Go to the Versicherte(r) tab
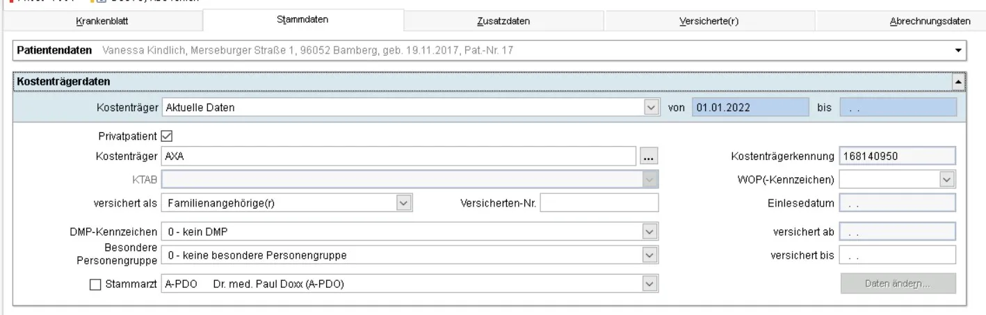Image resolution: width=986 pixels, height=315 pixels. pos(708,21)
